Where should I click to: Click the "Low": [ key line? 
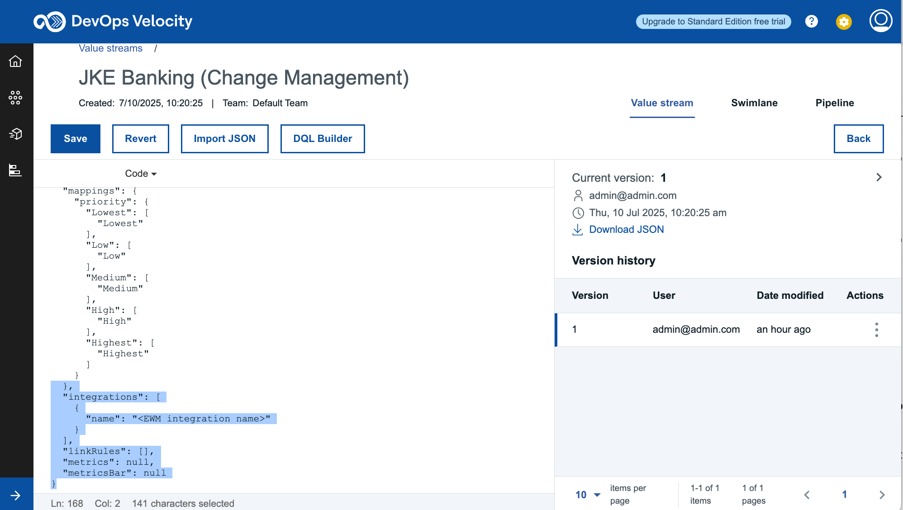point(109,245)
